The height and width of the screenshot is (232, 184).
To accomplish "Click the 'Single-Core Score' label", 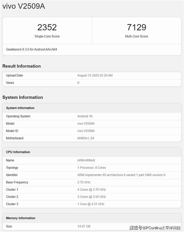I will (47, 36).
